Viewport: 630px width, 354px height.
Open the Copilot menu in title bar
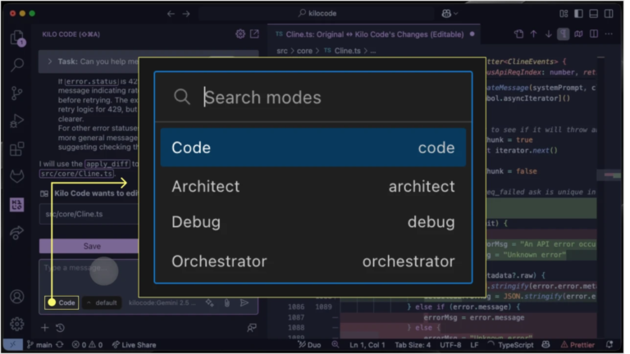coord(450,13)
